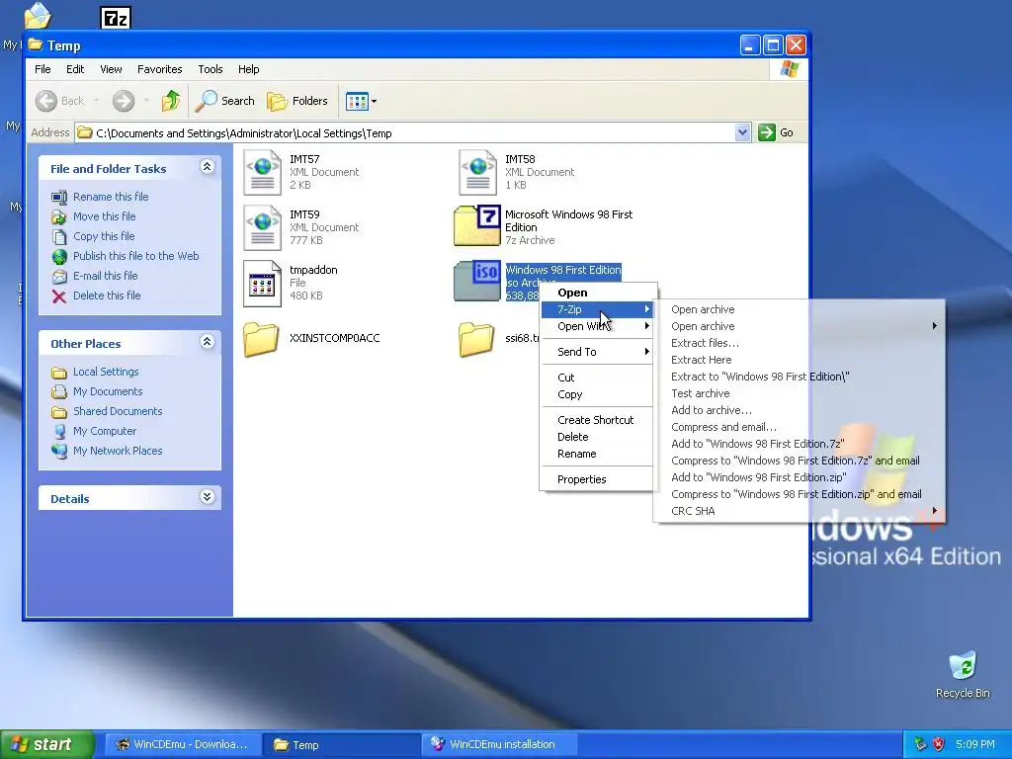Choose Copy in the context menu
Image resolution: width=1012 pixels, height=759 pixels.
point(596,394)
